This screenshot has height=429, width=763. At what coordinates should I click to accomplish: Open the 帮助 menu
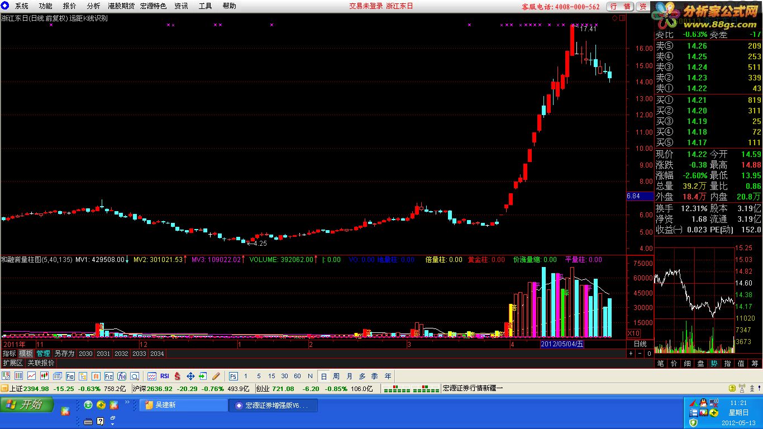coord(229,6)
